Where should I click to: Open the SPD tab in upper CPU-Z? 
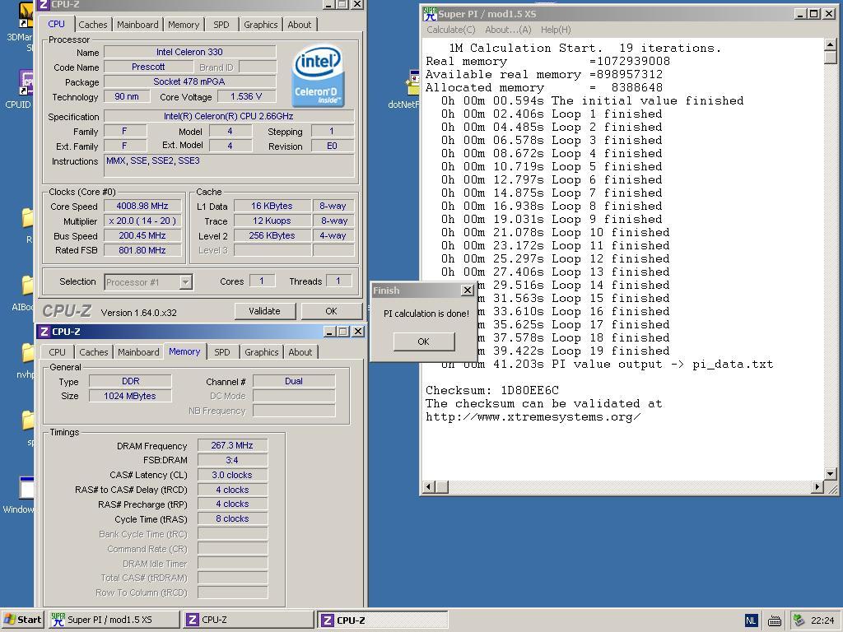pos(221,25)
